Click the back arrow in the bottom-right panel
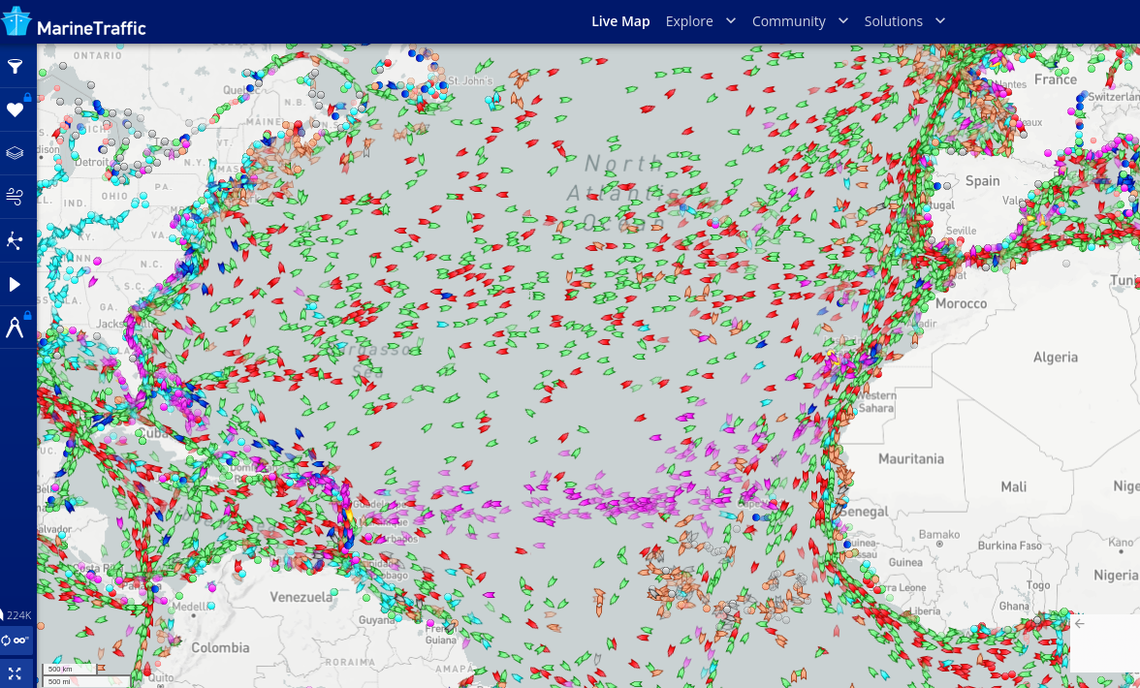Viewport: 1140px width, 688px height. click(x=1080, y=624)
